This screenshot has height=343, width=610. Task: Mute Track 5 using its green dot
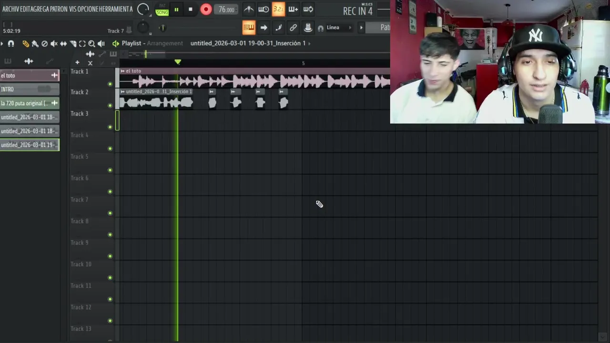110,170
